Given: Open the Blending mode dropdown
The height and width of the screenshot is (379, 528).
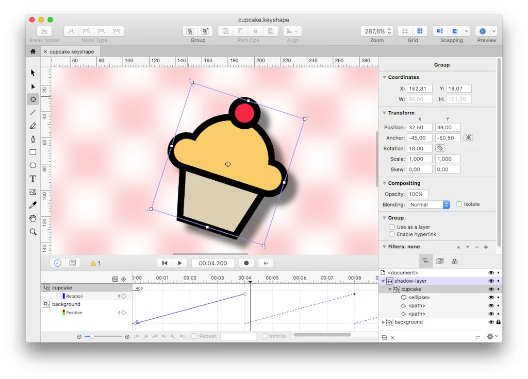Looking at the screenshot, I should (x=428, y=204).
